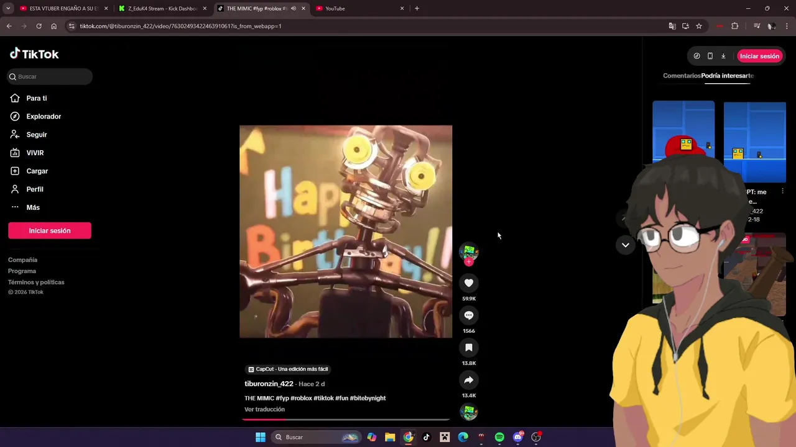Click the address bar URL
The width and height of the screenshot is (796, 447).
[x=180, y=26]
